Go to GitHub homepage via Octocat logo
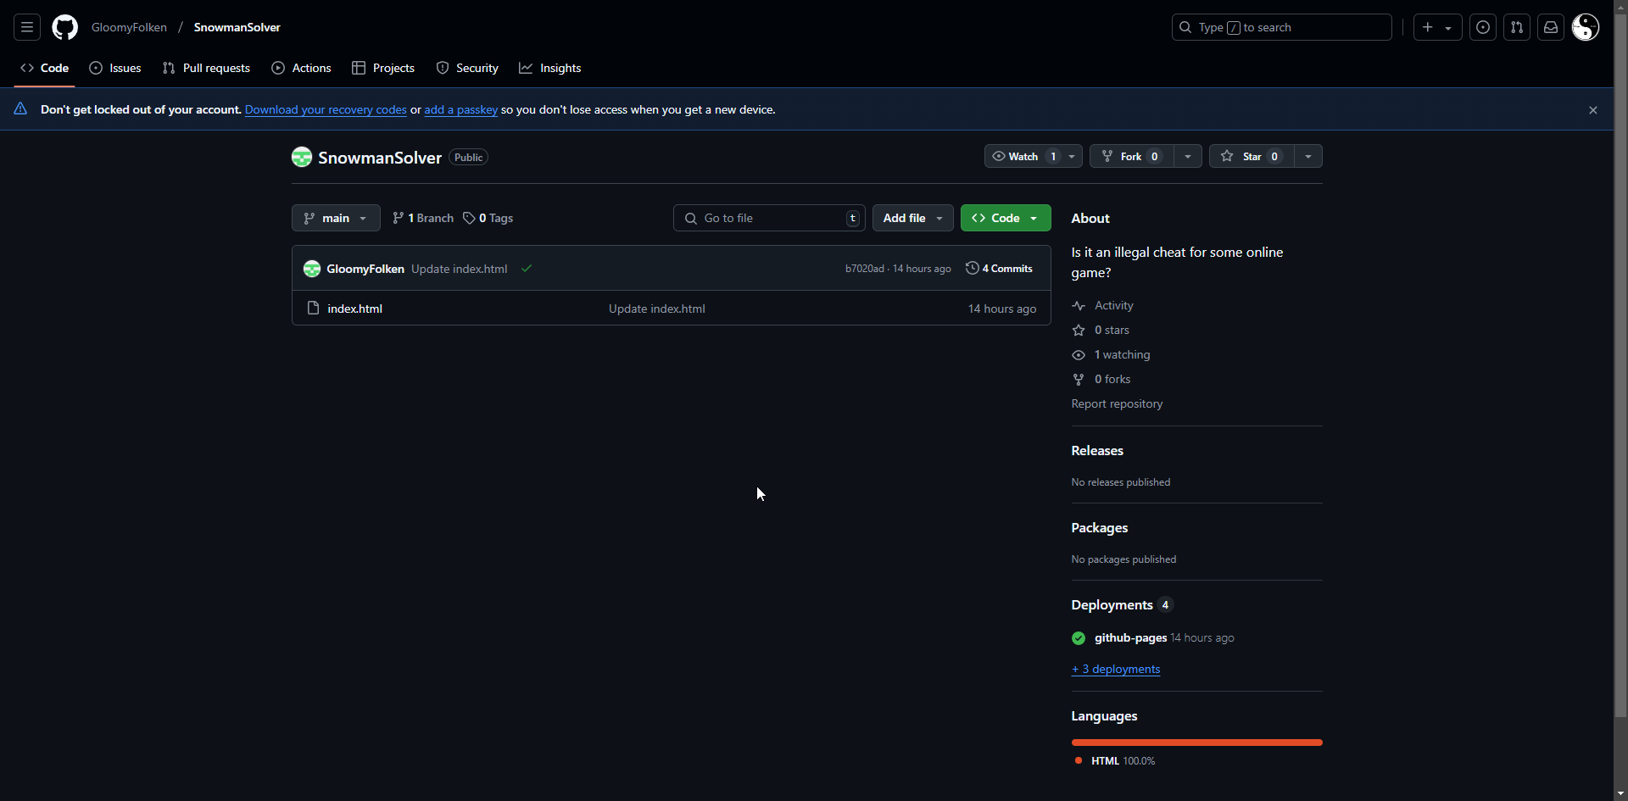The height and width of the screenshot is (801, 1628). (65, 27)
